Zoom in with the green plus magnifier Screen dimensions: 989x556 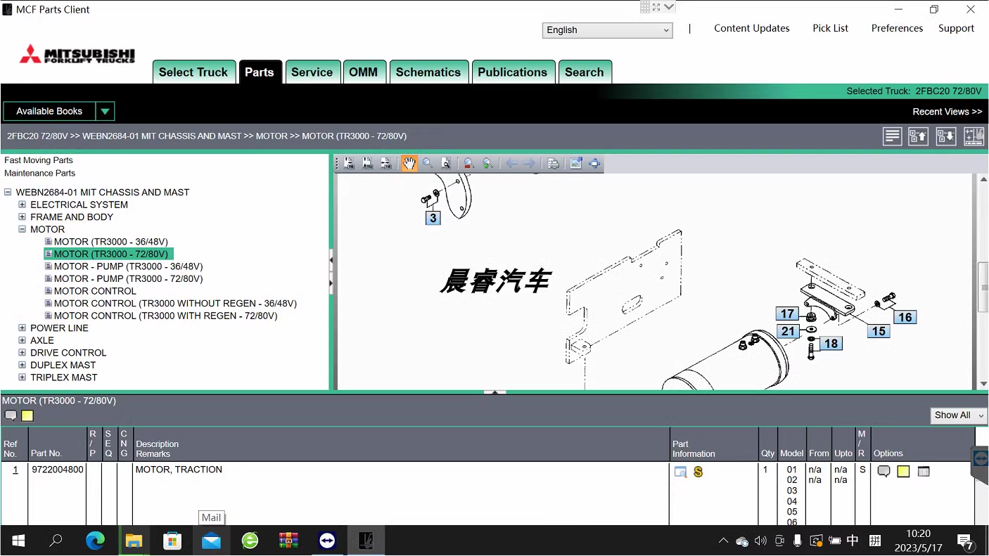[x=488, y=163]
